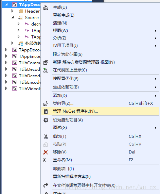Expand the TAppEncod project node
Viewport: 160px width, 194px height.
[6, 56]
